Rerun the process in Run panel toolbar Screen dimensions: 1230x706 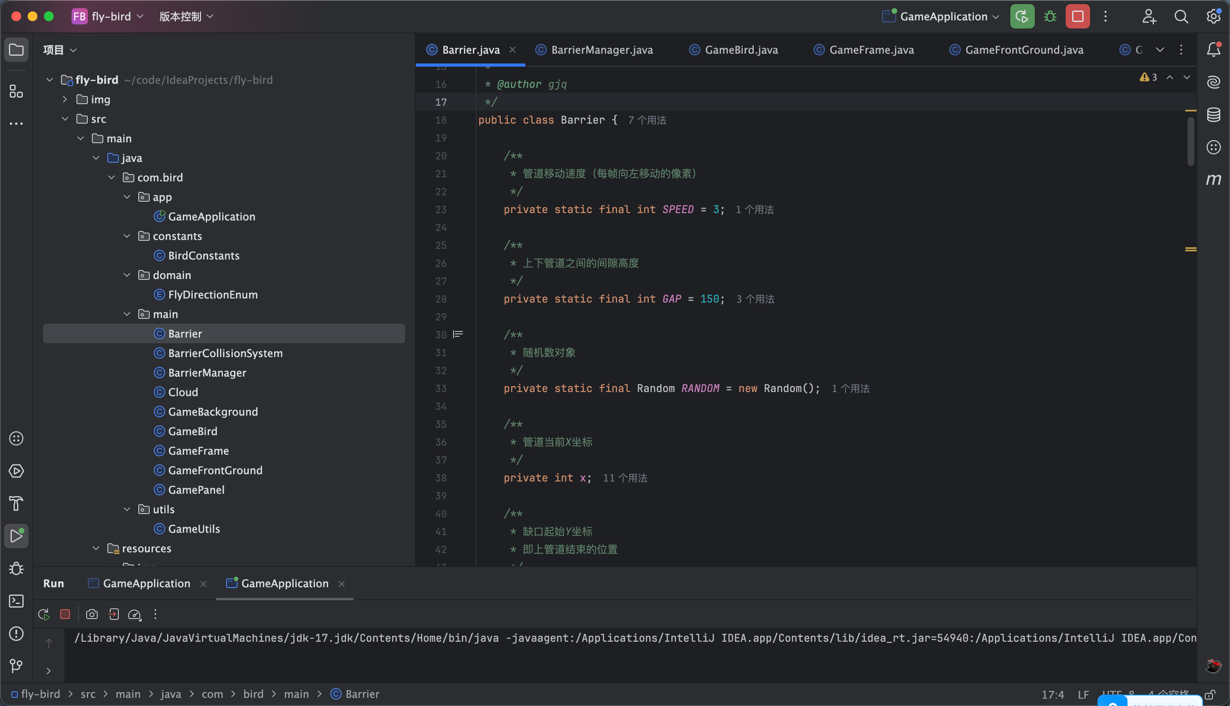pos(44,614)
